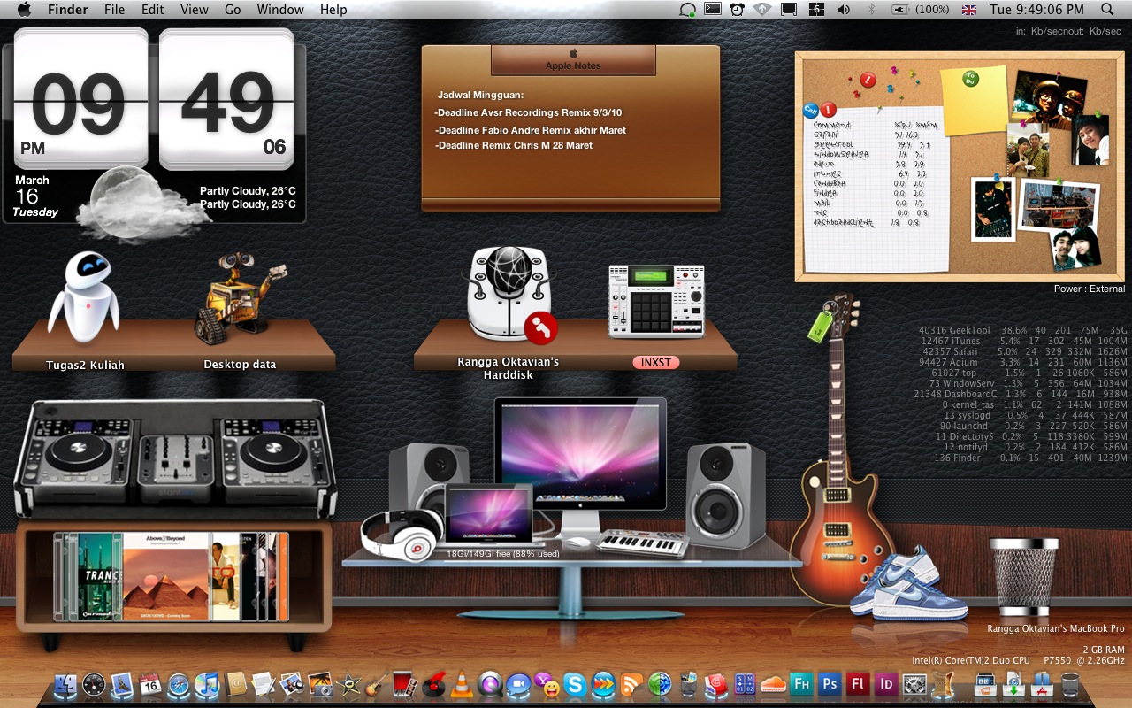
Task: Open Rangga Oktavian's Harddisk drive icon
Action: 510,295
